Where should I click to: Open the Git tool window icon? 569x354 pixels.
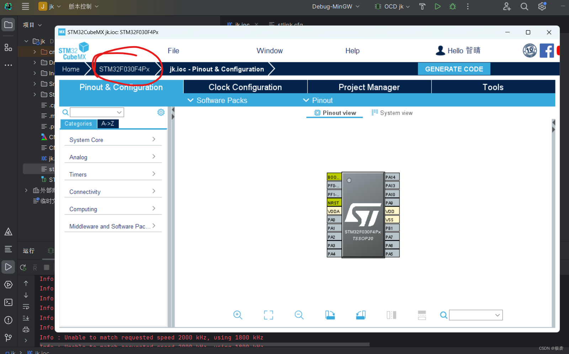pyautogui.click(x=8, y=337)
